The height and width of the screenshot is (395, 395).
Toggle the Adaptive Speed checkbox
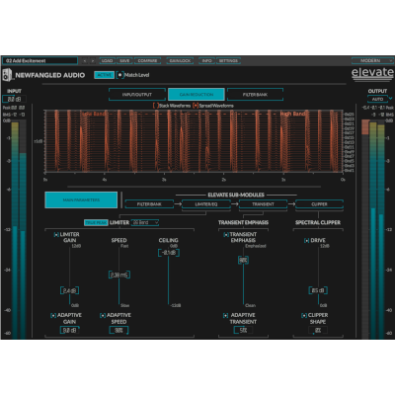[103, 316]
